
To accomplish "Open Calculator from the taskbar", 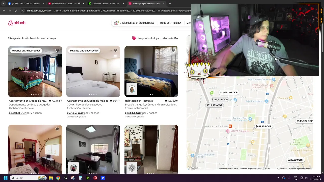I will (80, 178).
